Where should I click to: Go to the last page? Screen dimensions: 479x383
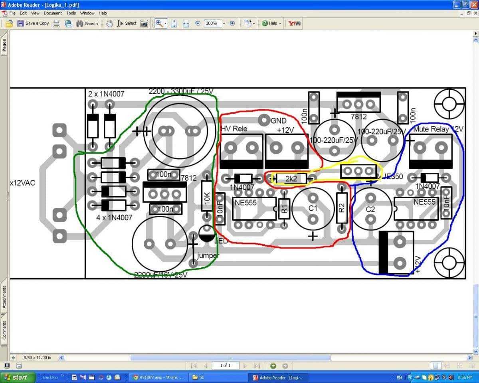257,365
